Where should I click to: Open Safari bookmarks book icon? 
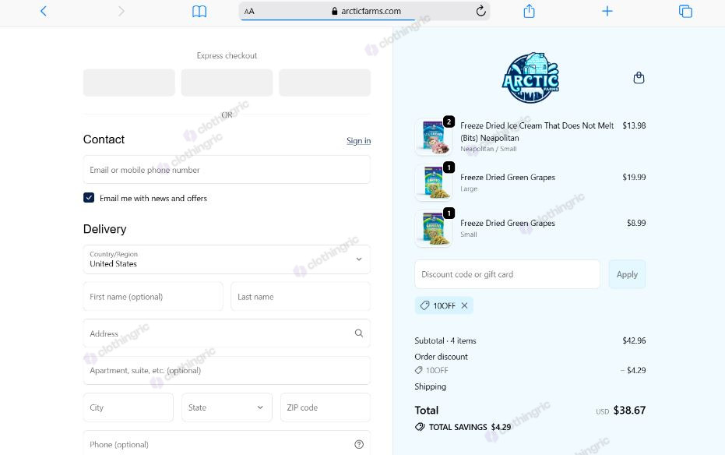pos(199,11)
